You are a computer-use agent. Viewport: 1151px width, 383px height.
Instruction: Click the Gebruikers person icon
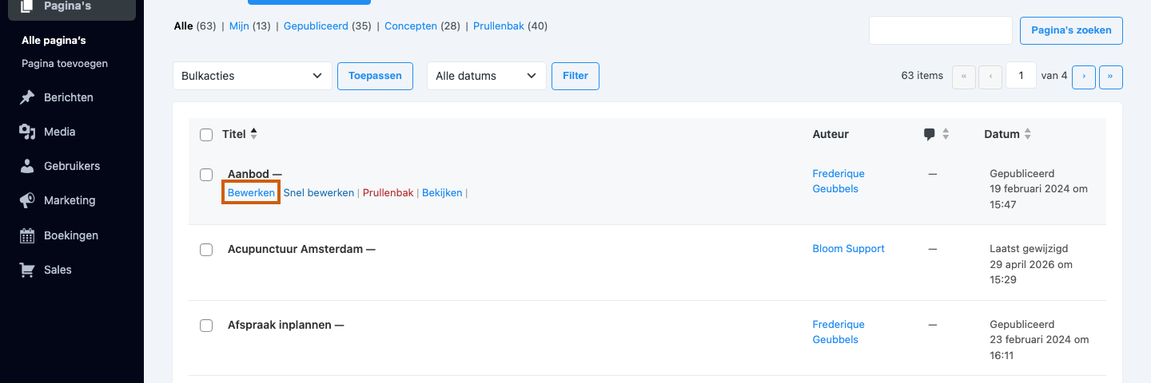tap(27, 166)
